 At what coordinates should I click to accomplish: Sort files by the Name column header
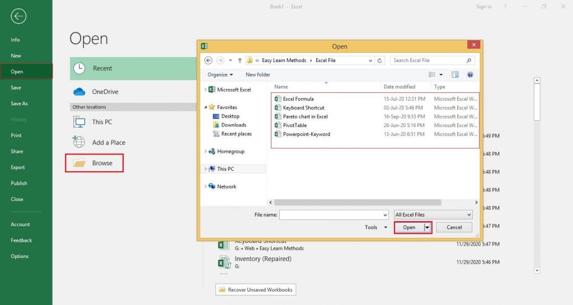pos(281,87)
